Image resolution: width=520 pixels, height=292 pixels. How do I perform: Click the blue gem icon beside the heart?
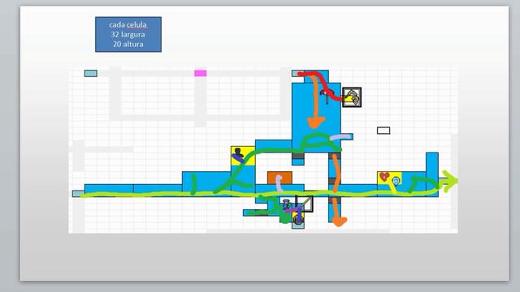click(x=396, y=181)
